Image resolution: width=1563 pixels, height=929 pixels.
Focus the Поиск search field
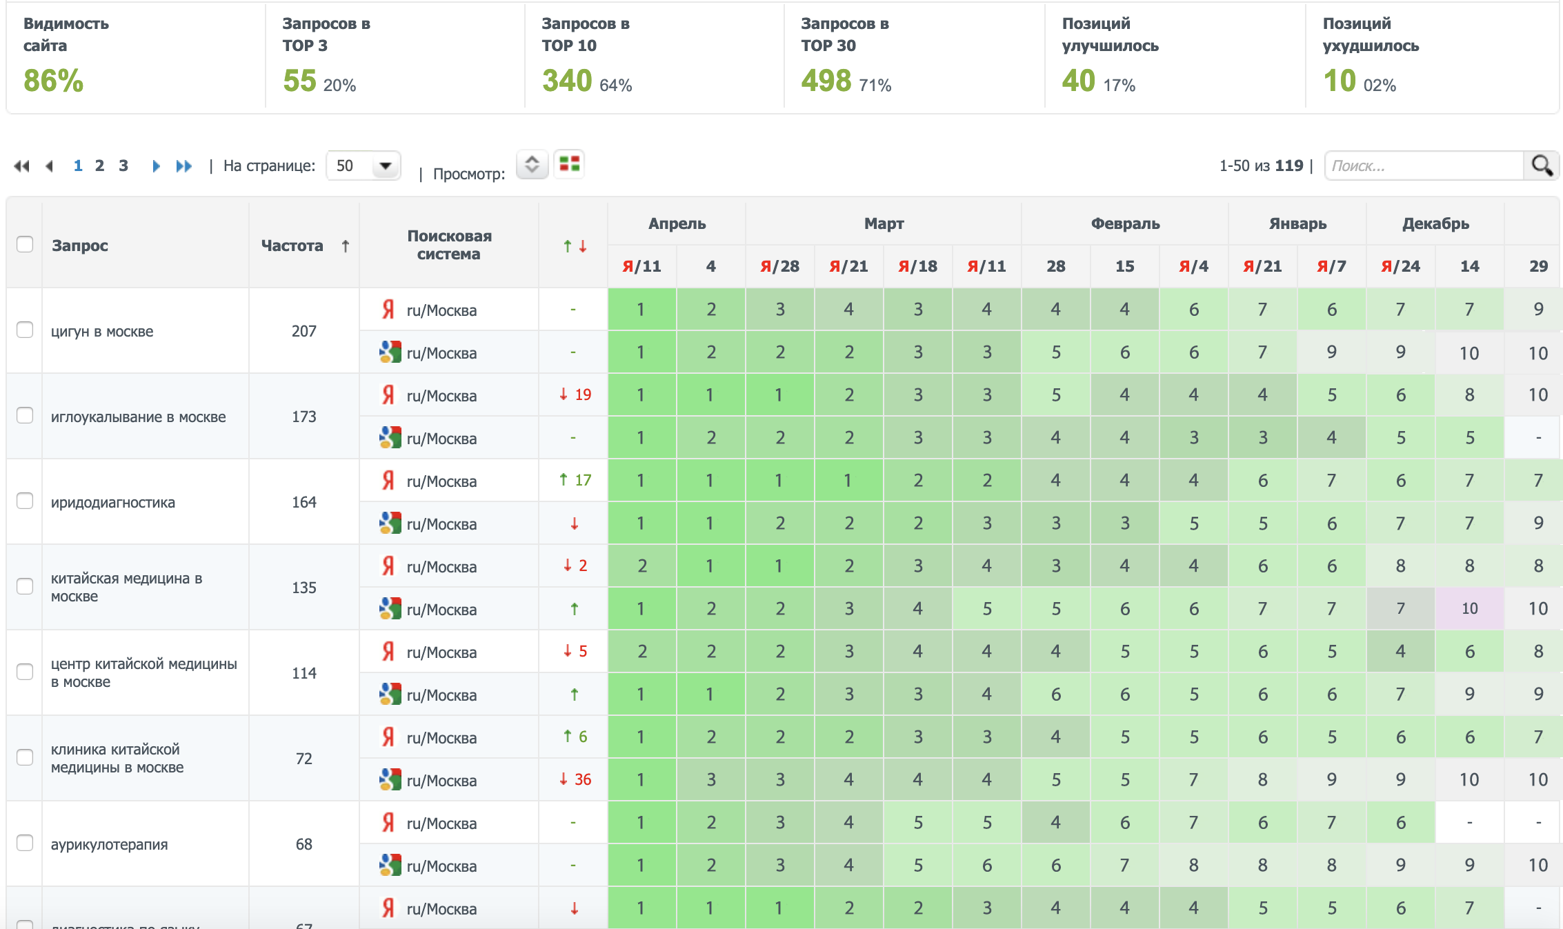tap(1422, 166)
